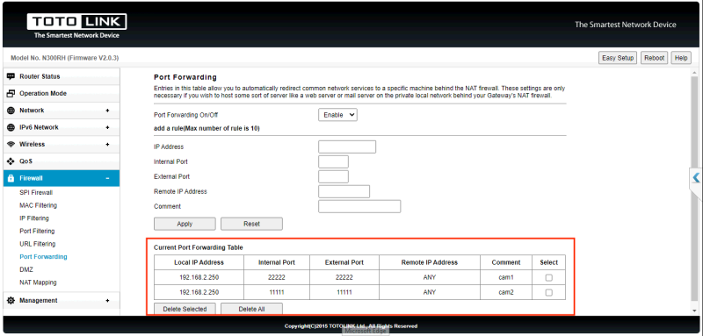Click the Select column header
Viewport: 703px width, 336px height.
tap(548, 262)
